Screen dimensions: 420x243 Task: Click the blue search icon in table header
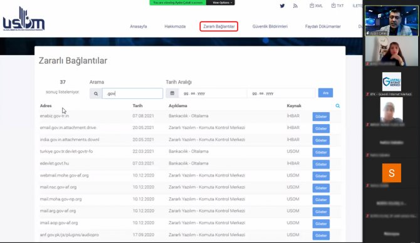click(337, 106)
